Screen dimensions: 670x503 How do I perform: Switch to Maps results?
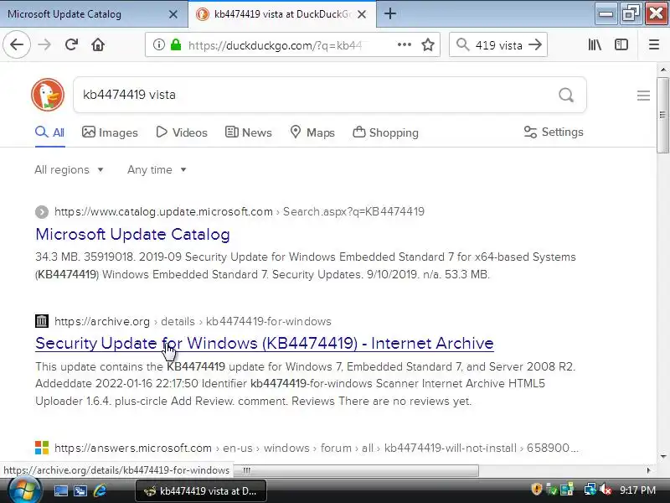(312, 132)
